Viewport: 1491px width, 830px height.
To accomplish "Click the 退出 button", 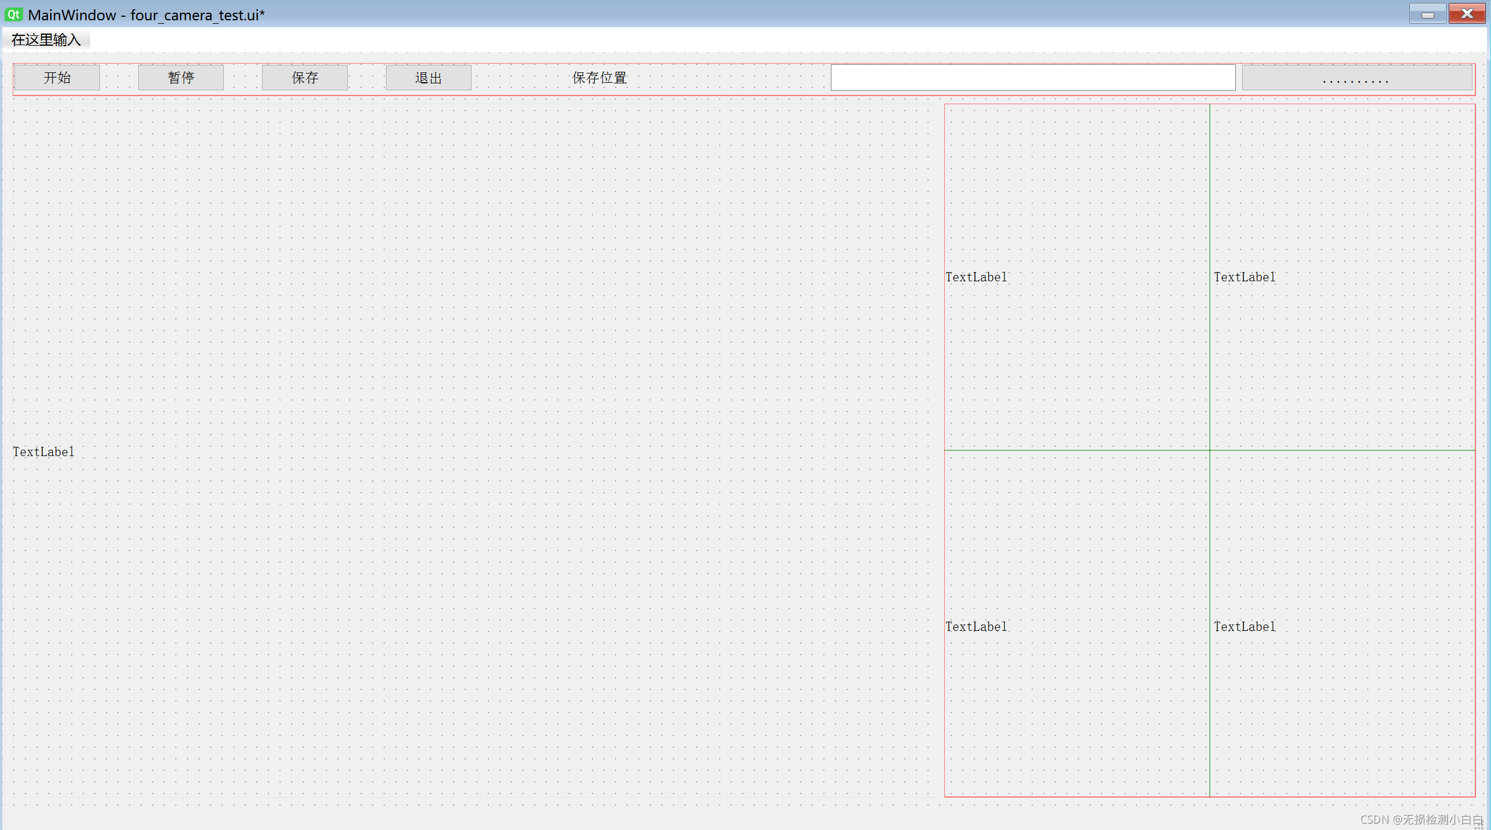I will [x=428, y=78].
